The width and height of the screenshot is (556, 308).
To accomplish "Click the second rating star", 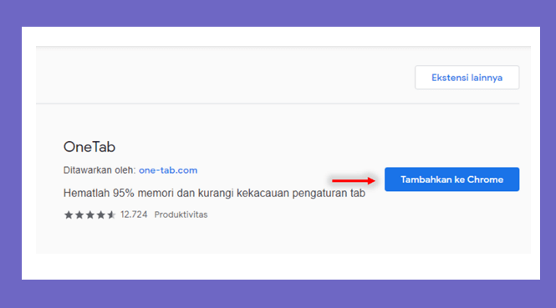I will 79,215.
